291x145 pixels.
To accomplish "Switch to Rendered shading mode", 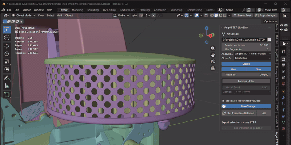I will coord(224,16).
